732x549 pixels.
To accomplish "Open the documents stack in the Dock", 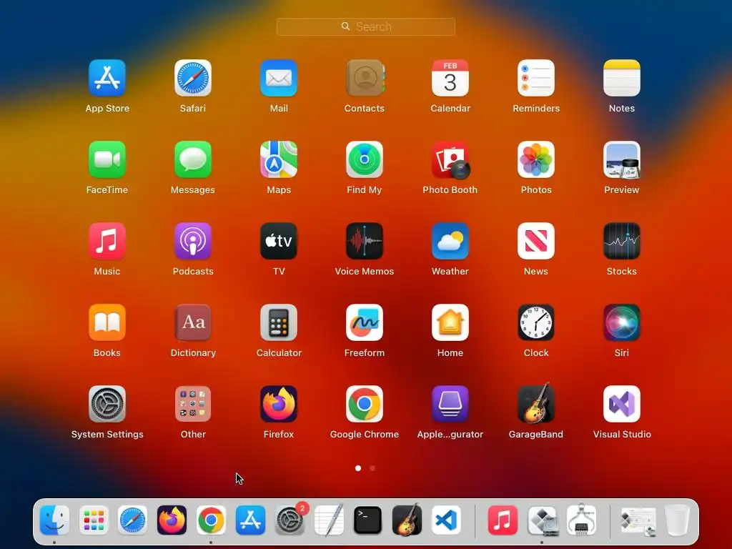I will (x=638, y=521).
